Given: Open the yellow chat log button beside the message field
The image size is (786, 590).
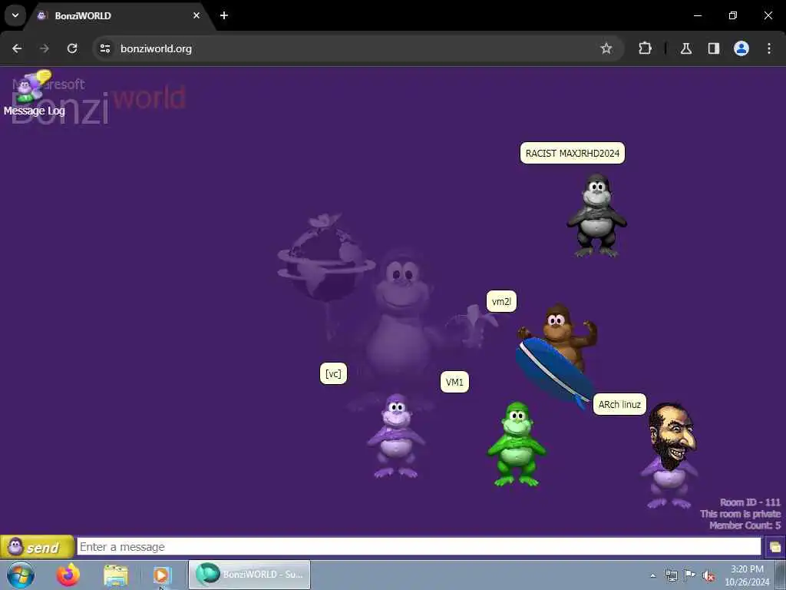Looking at the screenshot, I should pyautogui.click(x=774, y=547).
